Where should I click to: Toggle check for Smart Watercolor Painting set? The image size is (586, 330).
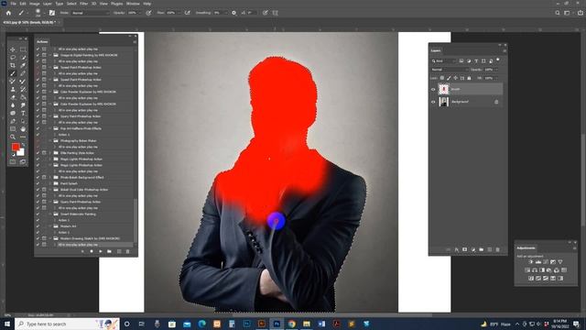(x=38, y=214)
